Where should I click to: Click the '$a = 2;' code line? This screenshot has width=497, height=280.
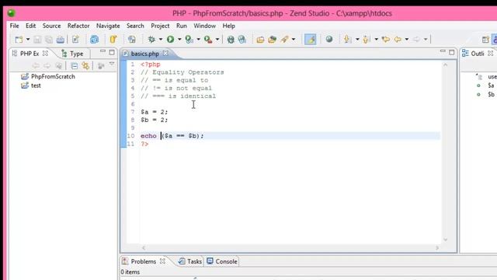(x=154, y=112)
